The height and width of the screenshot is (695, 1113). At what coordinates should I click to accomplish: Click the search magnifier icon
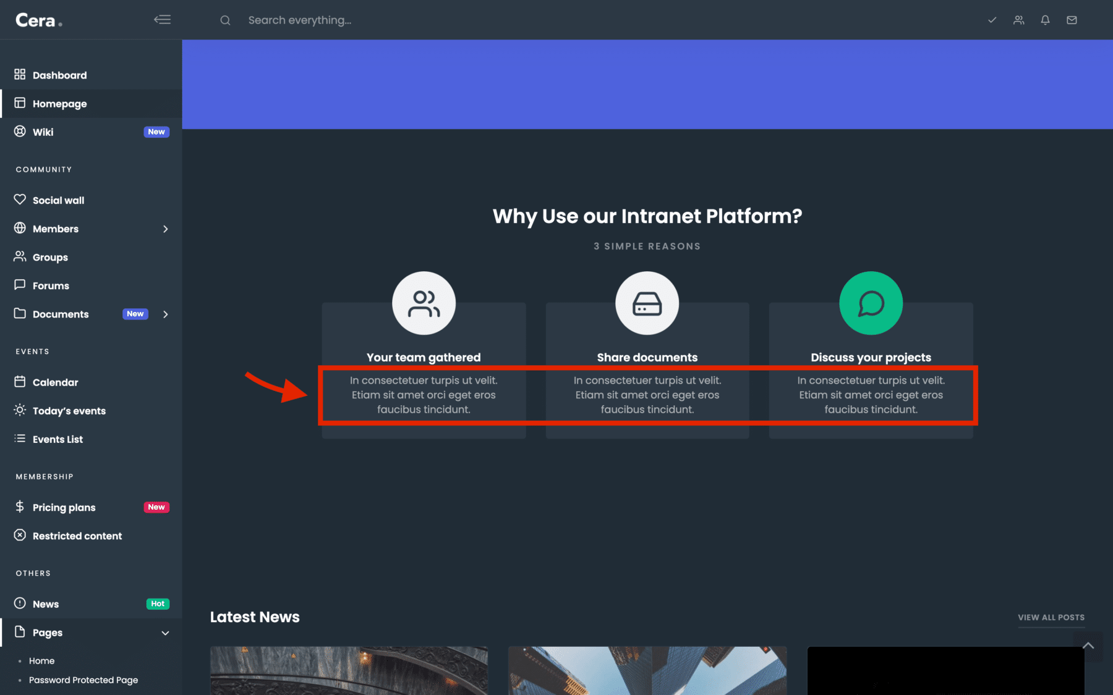[225, 20]
